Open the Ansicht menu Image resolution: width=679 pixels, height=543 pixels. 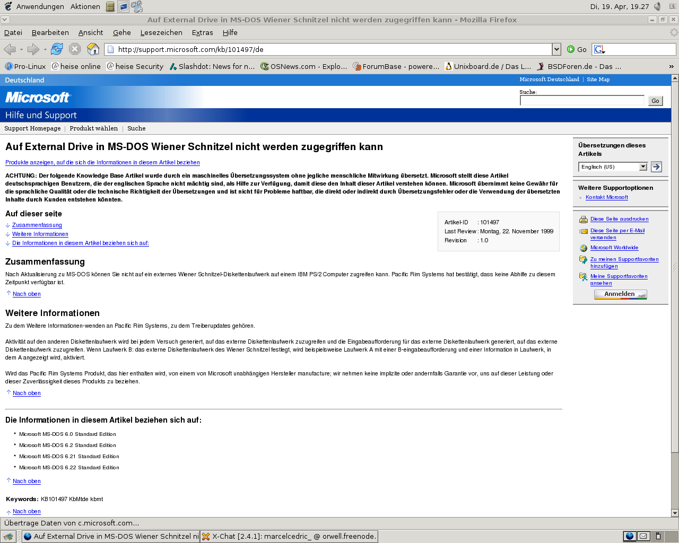[91, 32]
